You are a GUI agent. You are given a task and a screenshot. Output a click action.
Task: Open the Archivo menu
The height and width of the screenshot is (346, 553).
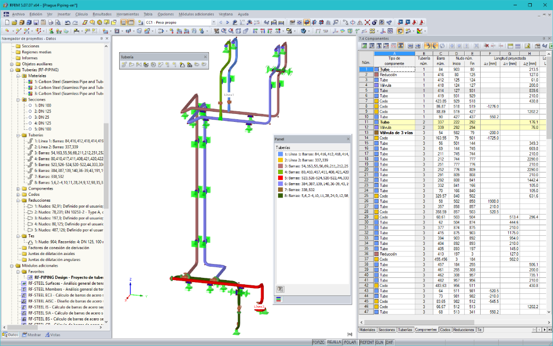click(x=18, y=14)
